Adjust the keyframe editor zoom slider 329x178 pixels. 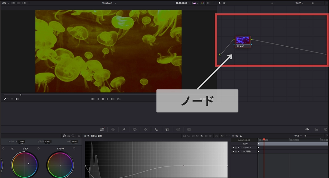[x=305, y=136]
